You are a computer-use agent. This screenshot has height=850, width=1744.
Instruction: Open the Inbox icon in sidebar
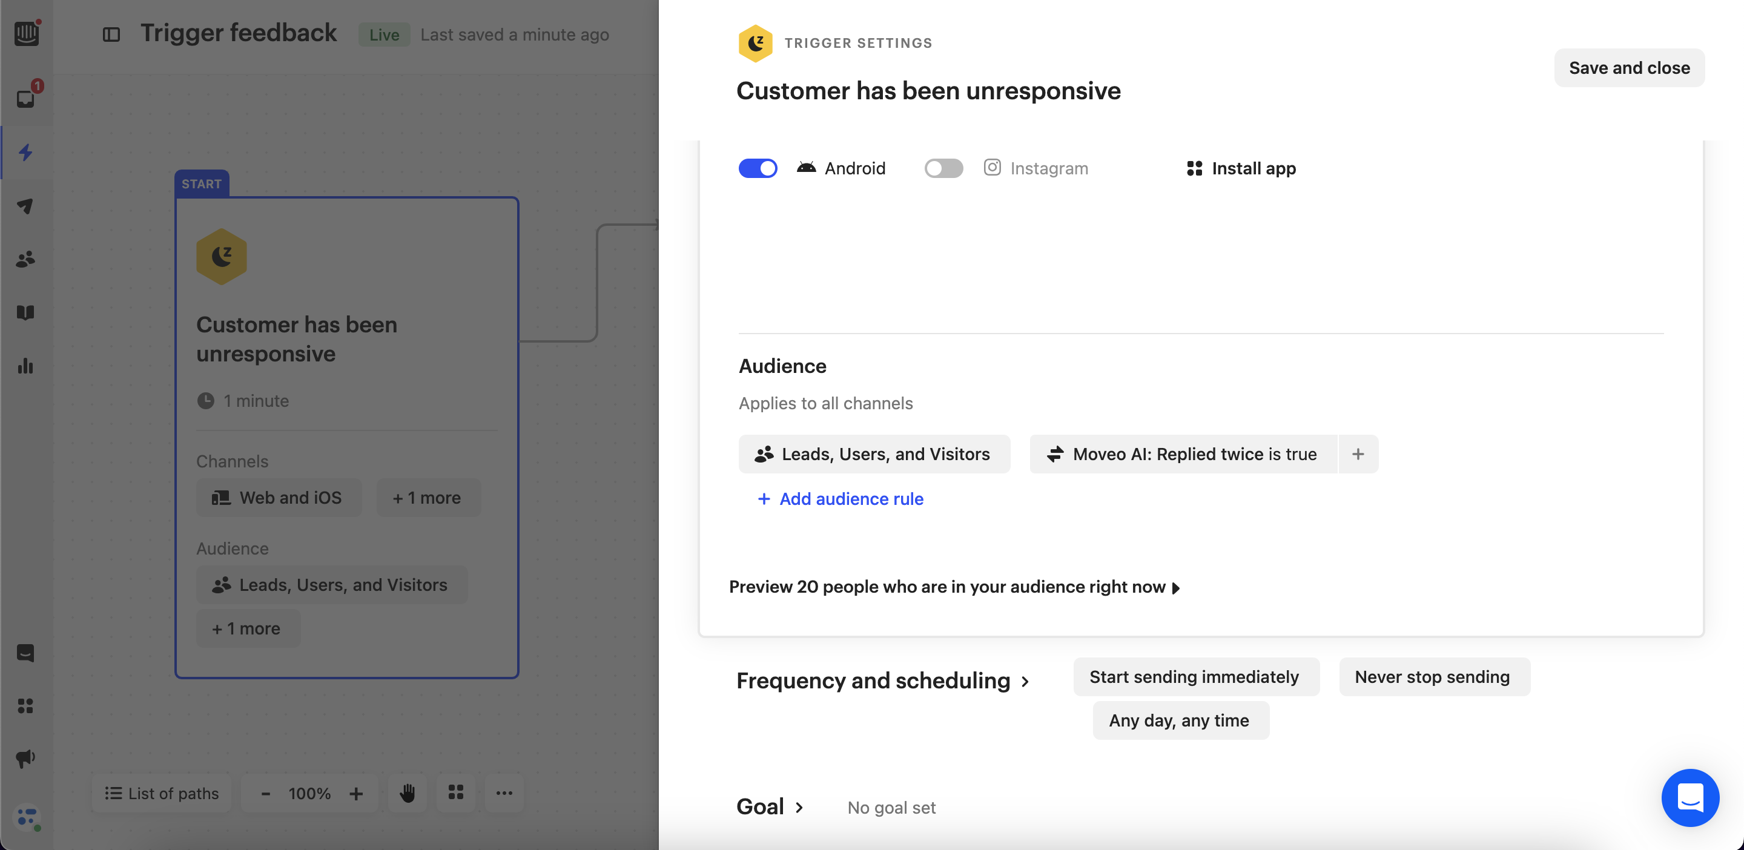point(25,99)
